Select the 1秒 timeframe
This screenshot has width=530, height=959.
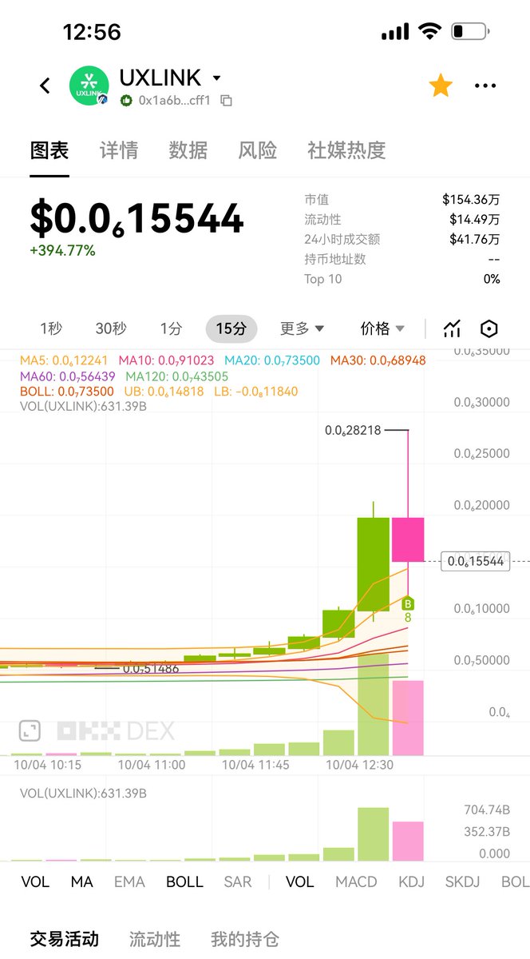(x=51, y=328)
